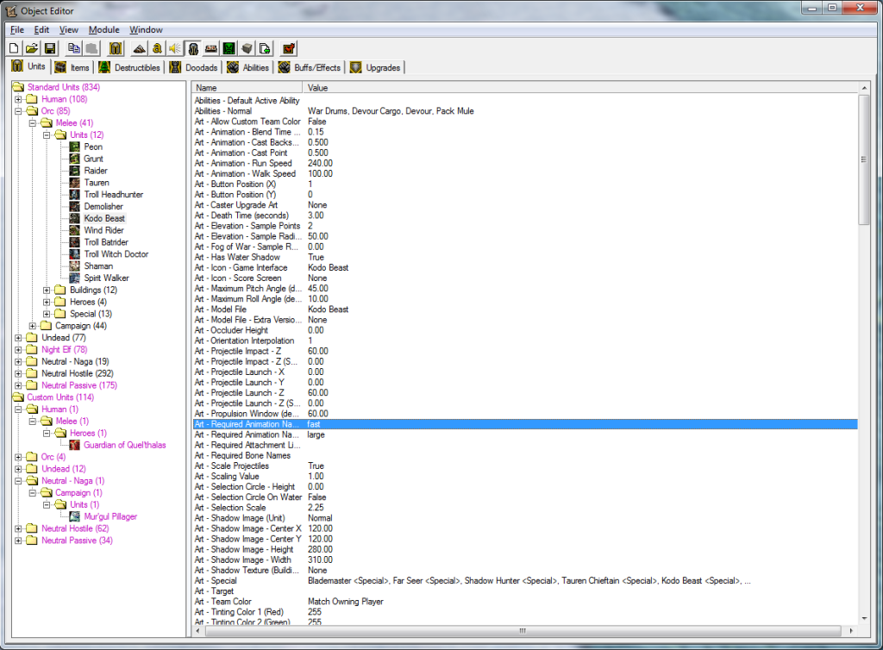Select the Wind Rider unit icon

(x=74, y=230)
